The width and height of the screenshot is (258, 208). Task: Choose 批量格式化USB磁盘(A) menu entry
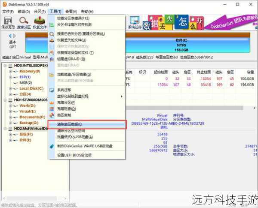[87, 137]
